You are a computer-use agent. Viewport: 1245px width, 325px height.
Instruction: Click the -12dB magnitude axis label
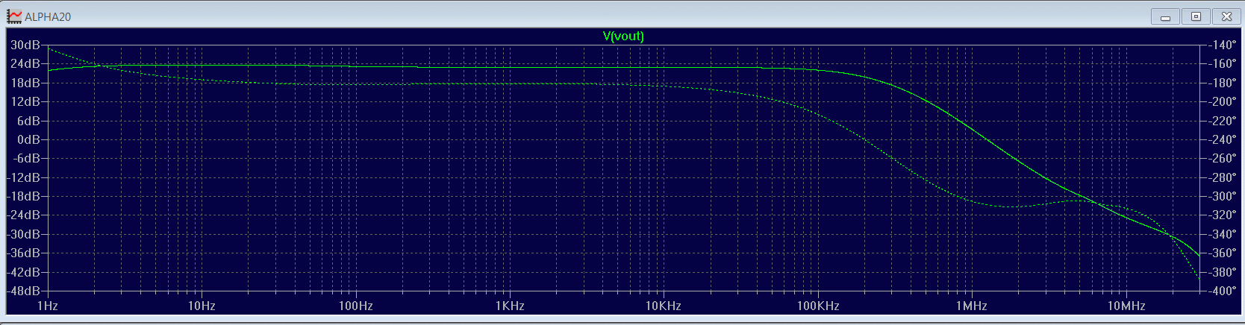click(24, 177)
